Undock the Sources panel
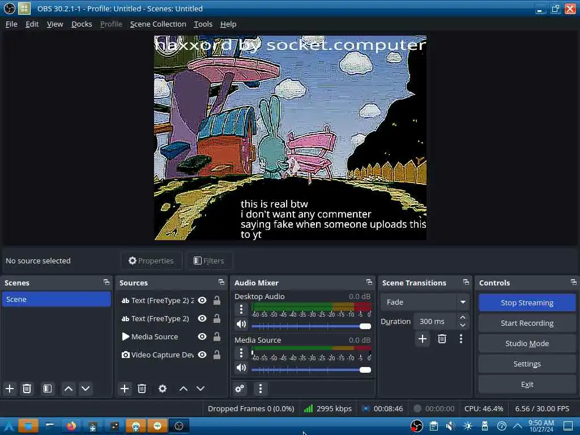 pyautogui.click(x=221, y=282)
